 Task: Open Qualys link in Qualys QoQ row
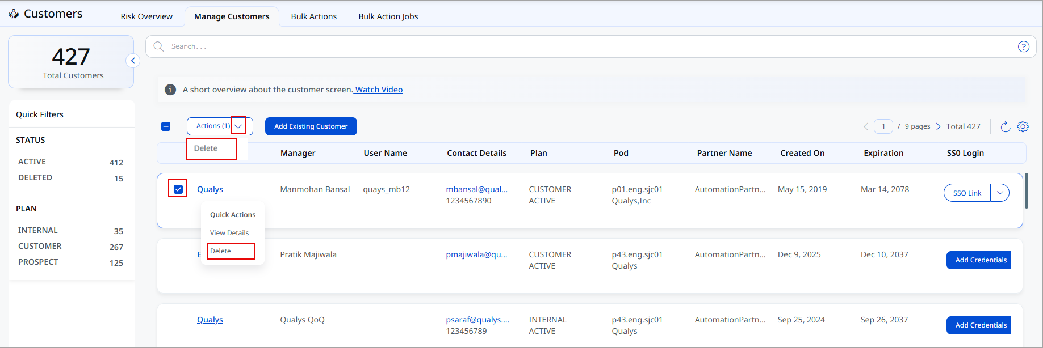[210, 320]
